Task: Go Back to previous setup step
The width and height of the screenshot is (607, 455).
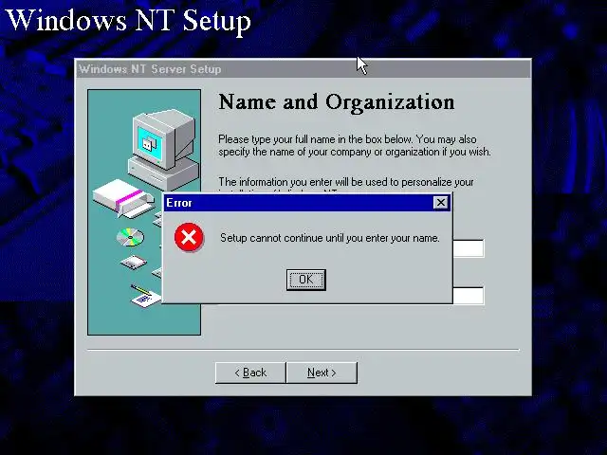Action: point(250,373)
